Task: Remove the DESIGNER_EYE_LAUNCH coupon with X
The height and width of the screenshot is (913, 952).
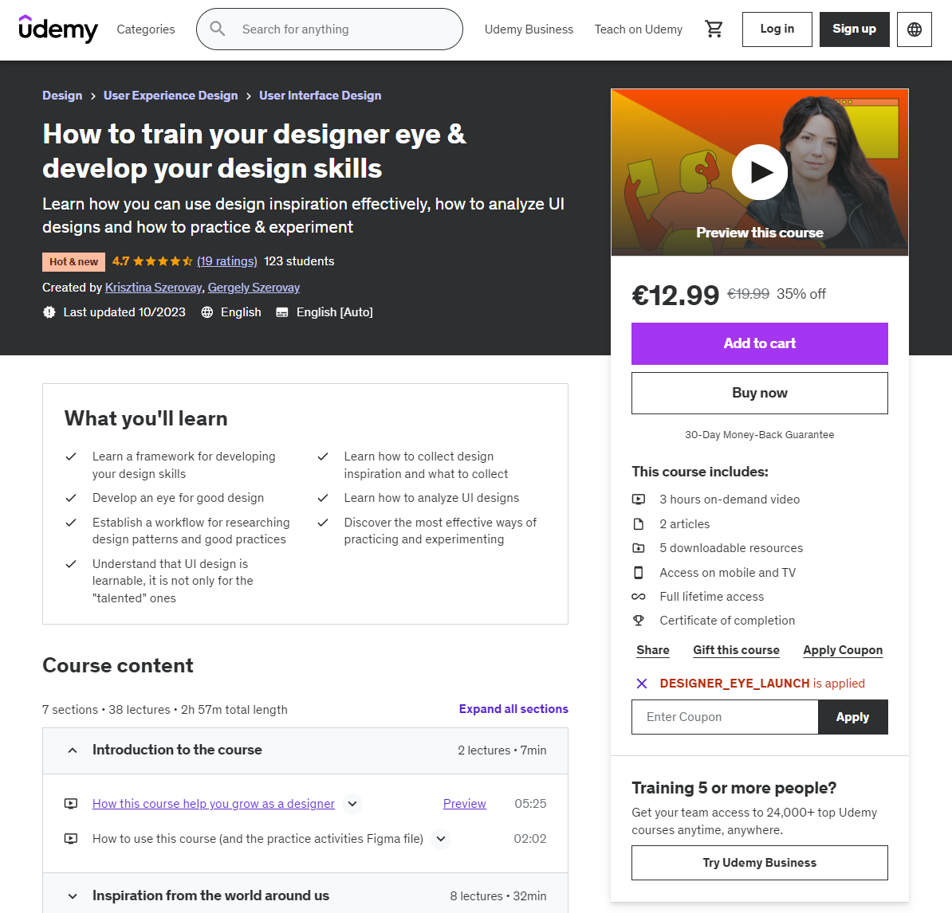Action: click(642, 684)
